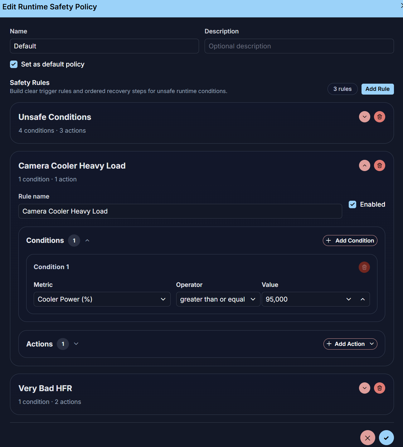The image size is (403, 447).
Task: Close the Edit Runtime Safety Policy dialog
Action: (x=402, y=6)
